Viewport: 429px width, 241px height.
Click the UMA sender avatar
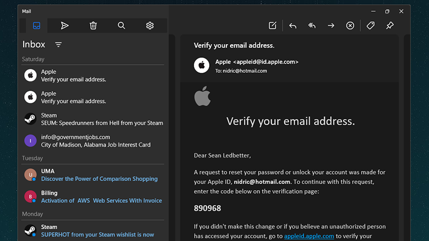pos(31,175)
